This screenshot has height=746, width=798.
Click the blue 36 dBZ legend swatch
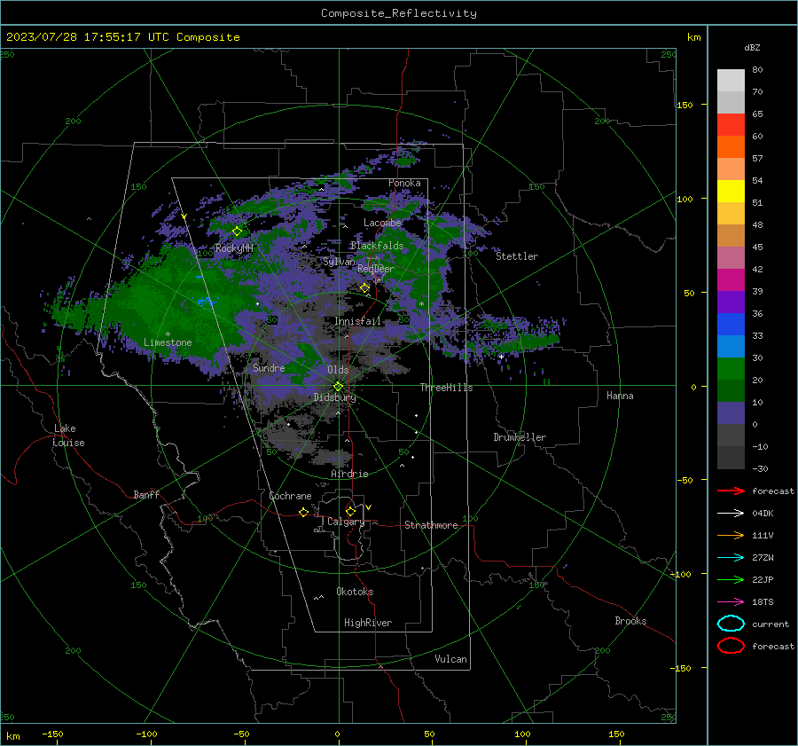[731, 325]
